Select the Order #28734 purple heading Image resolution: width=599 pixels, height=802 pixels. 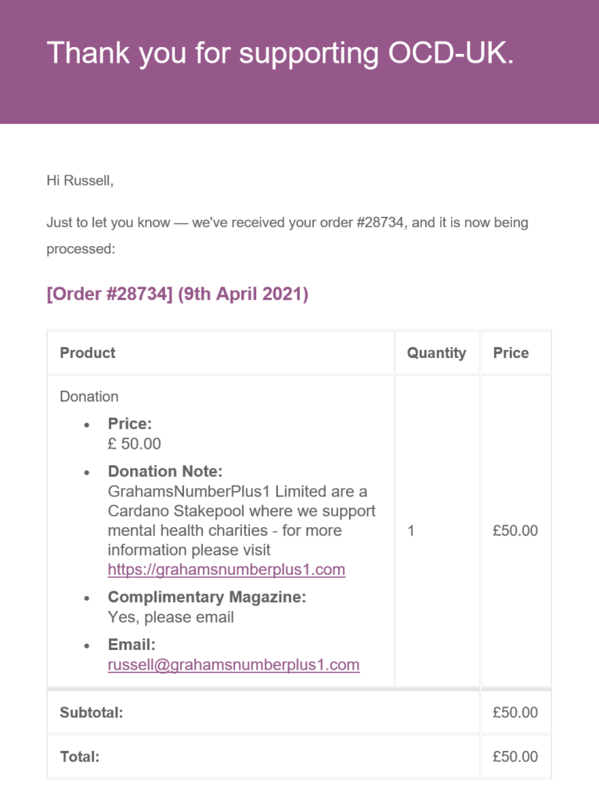tap(178, 294)
